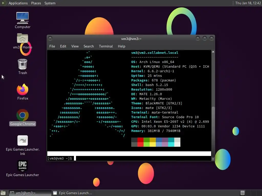Image resolution: width=262 pixels, height=196 pixels.
Task: Click the 'WM: Metacity (Marco)' line
Action: [x=151, y=99]
